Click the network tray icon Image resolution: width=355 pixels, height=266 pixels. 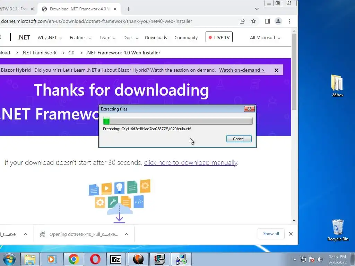click(x=303, y=259)
